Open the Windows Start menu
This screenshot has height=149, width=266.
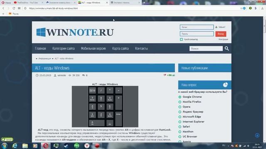point(4,146)
